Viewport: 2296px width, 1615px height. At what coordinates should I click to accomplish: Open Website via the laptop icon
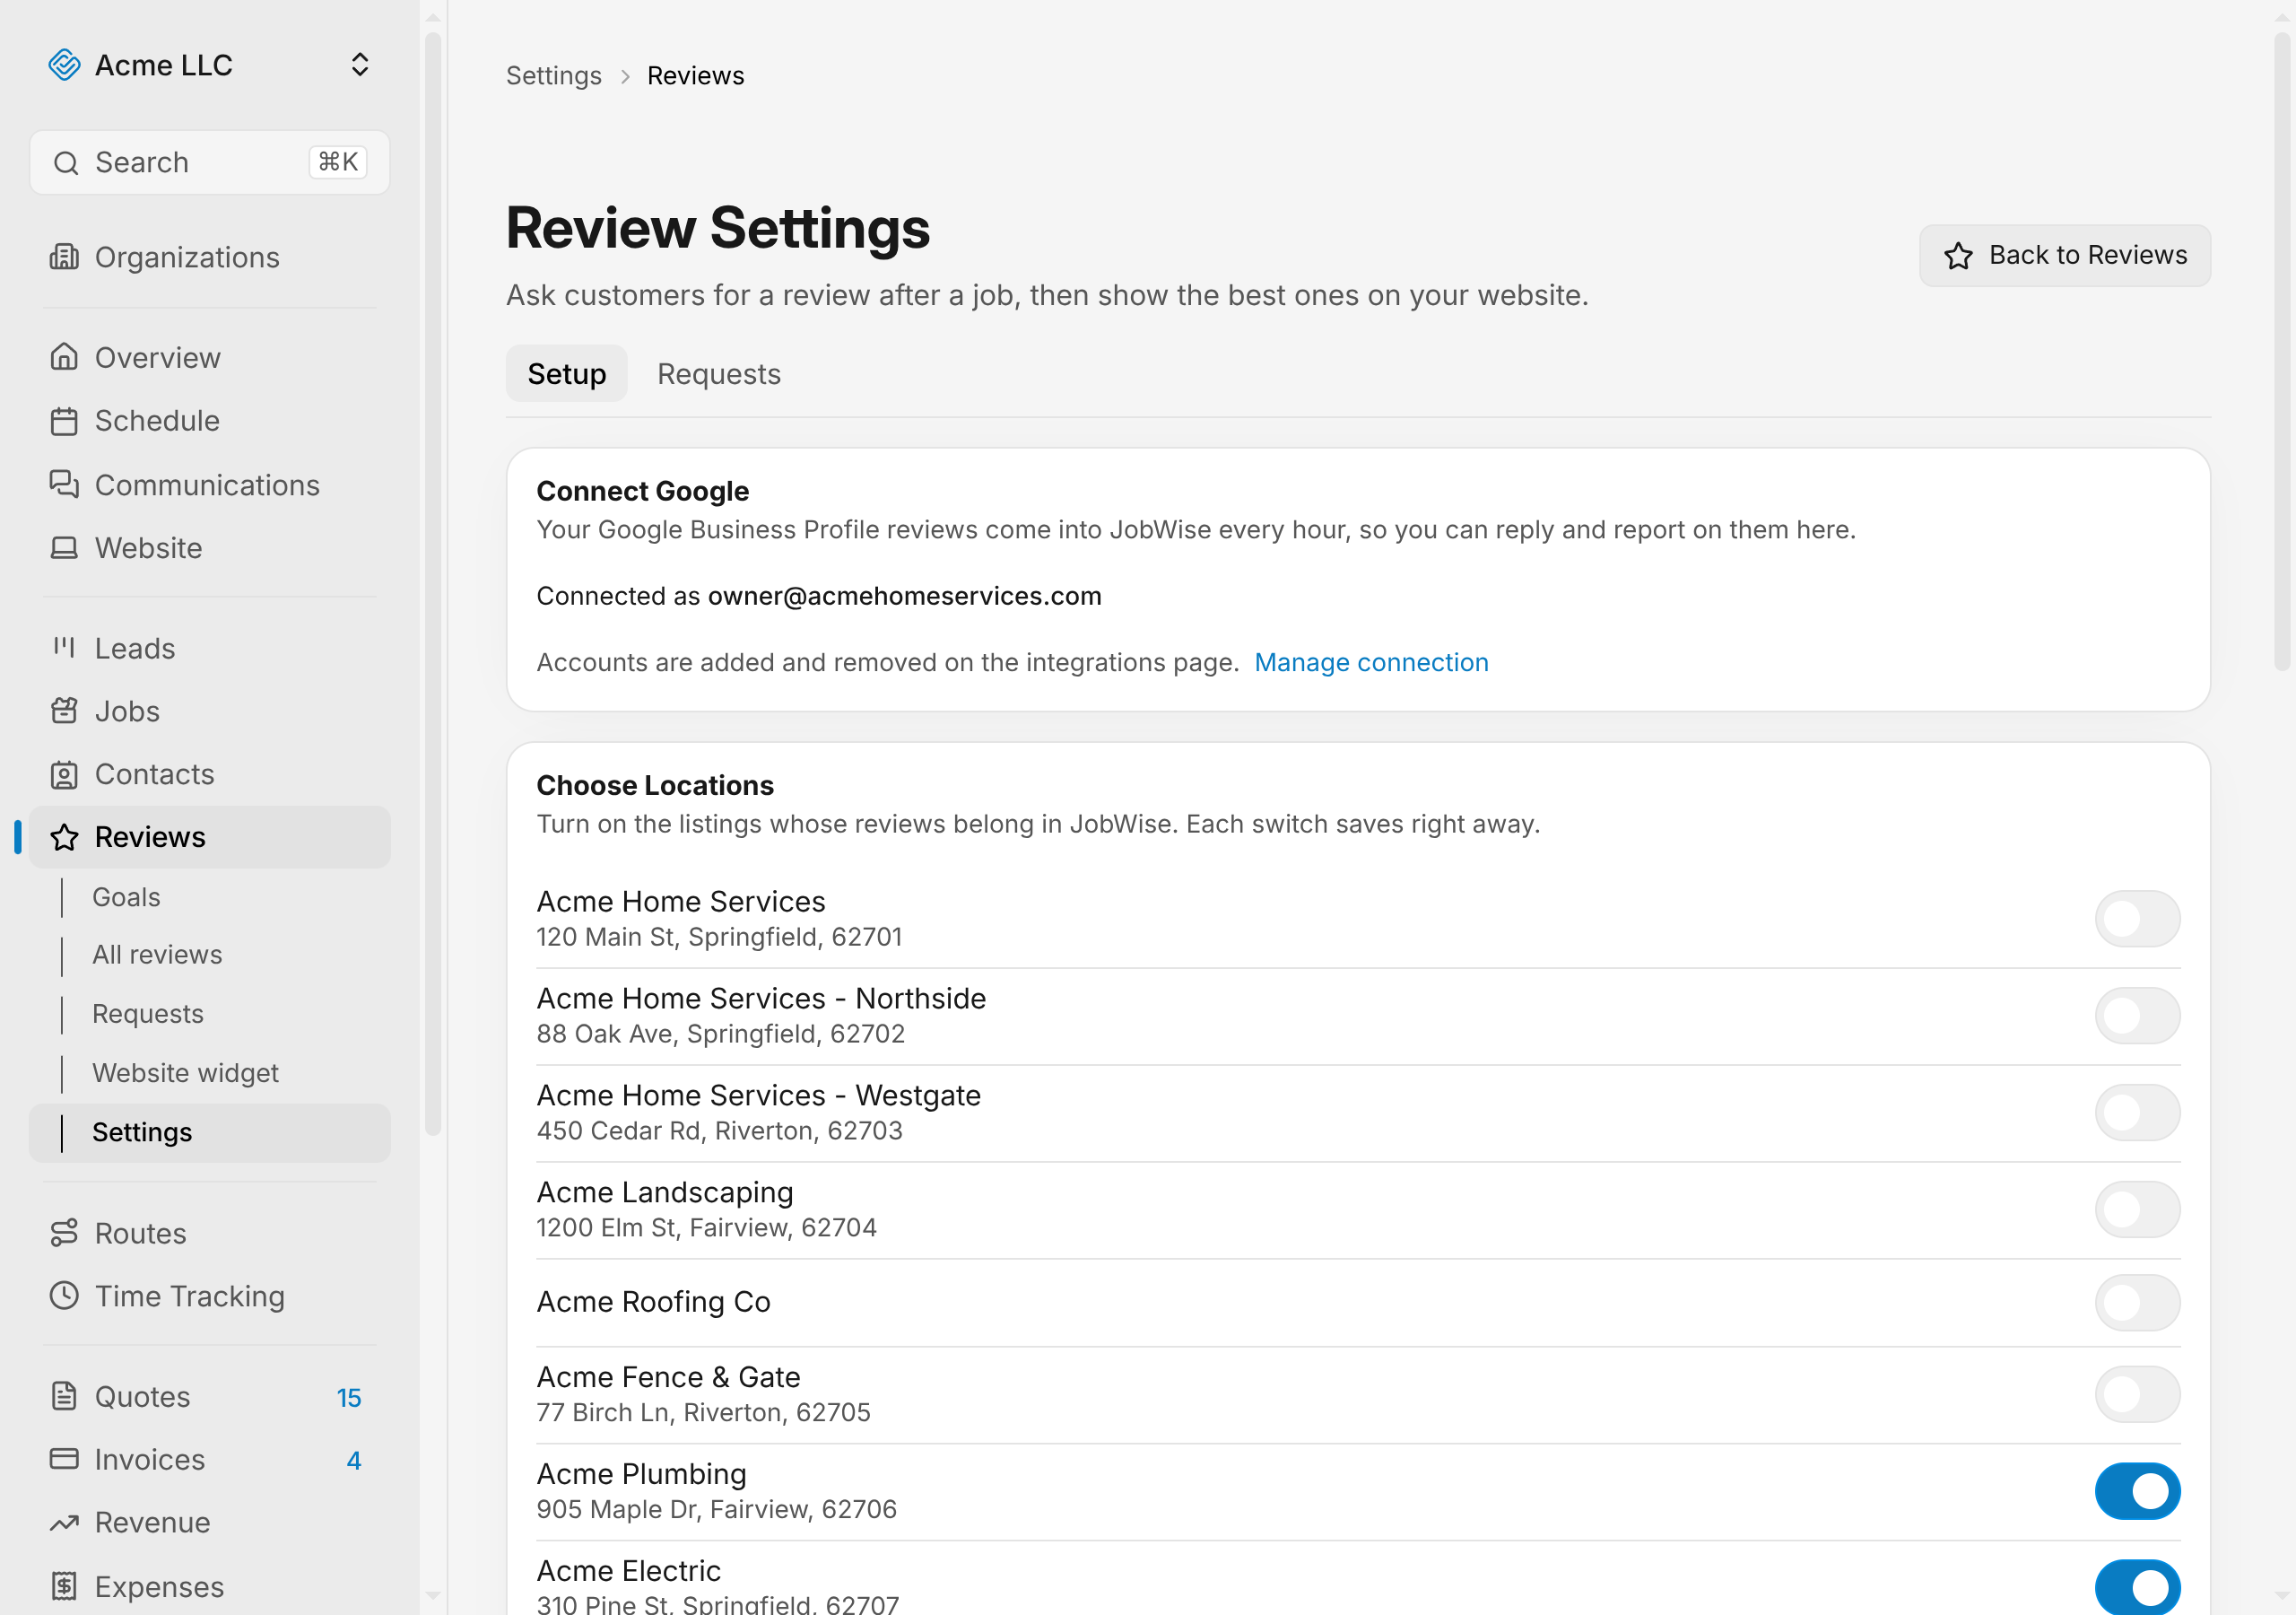tap(64, 547)
